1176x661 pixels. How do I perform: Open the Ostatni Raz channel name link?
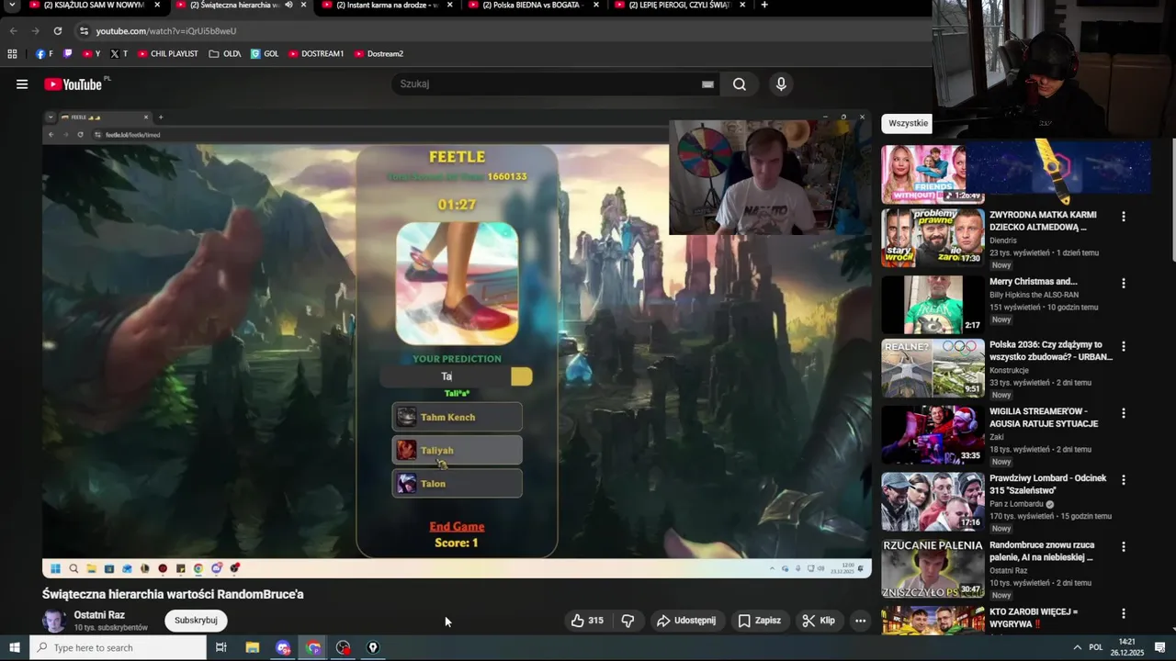[x=99, y=615]
